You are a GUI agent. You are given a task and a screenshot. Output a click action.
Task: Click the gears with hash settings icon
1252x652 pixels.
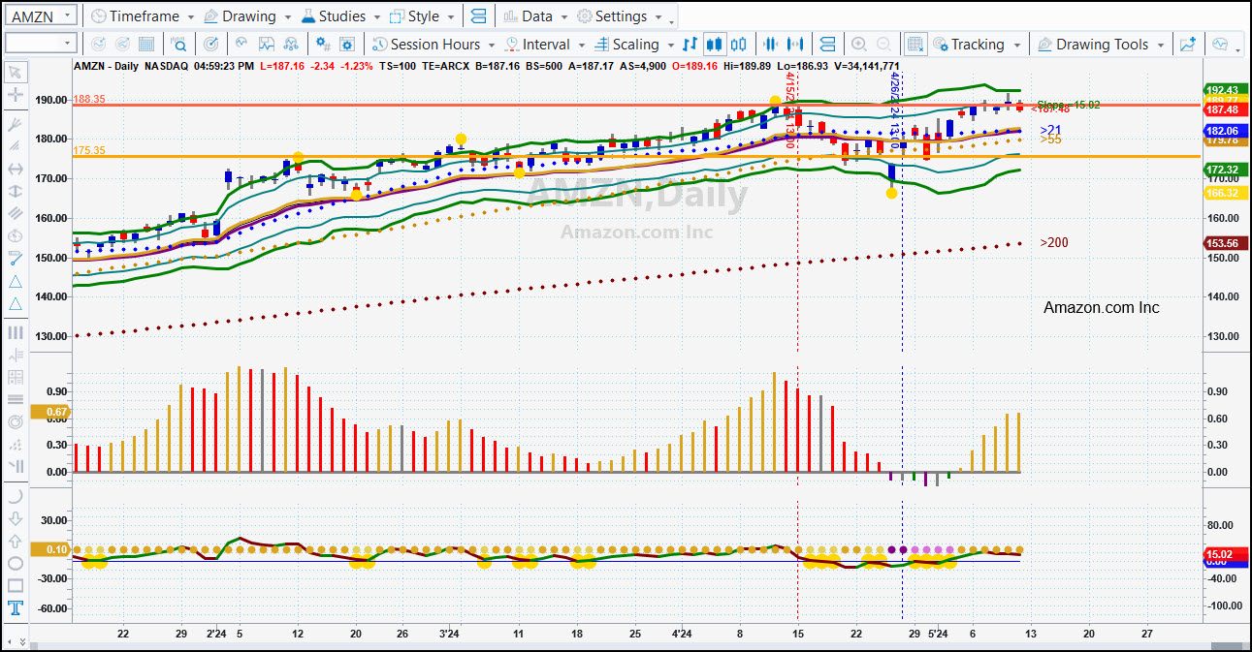click(x=323, y=45)
